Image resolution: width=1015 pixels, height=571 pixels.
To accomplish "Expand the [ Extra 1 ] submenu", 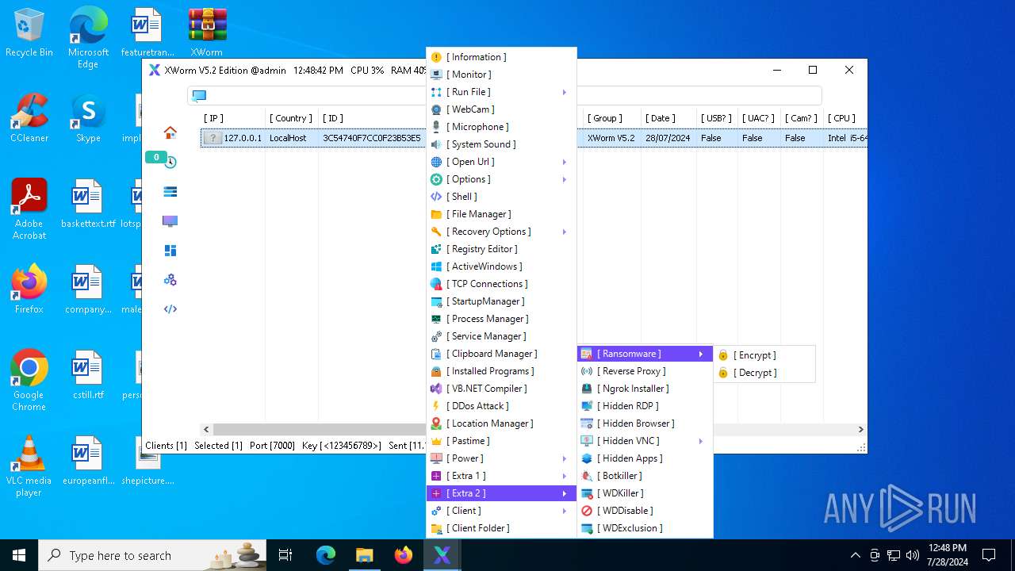I will [501, 476].
